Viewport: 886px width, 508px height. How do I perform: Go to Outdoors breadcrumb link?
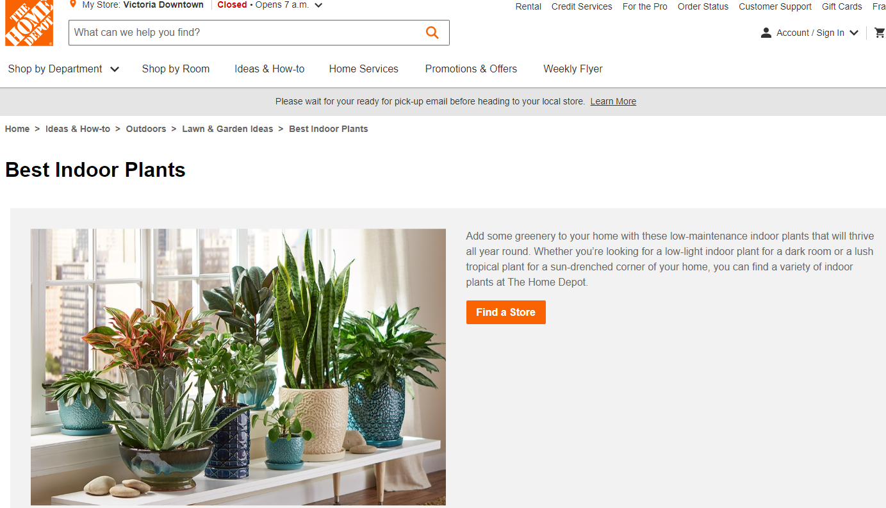(x=146, y=129)
